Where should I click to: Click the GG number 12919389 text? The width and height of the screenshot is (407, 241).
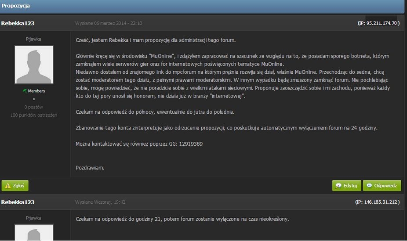[191, 144]
